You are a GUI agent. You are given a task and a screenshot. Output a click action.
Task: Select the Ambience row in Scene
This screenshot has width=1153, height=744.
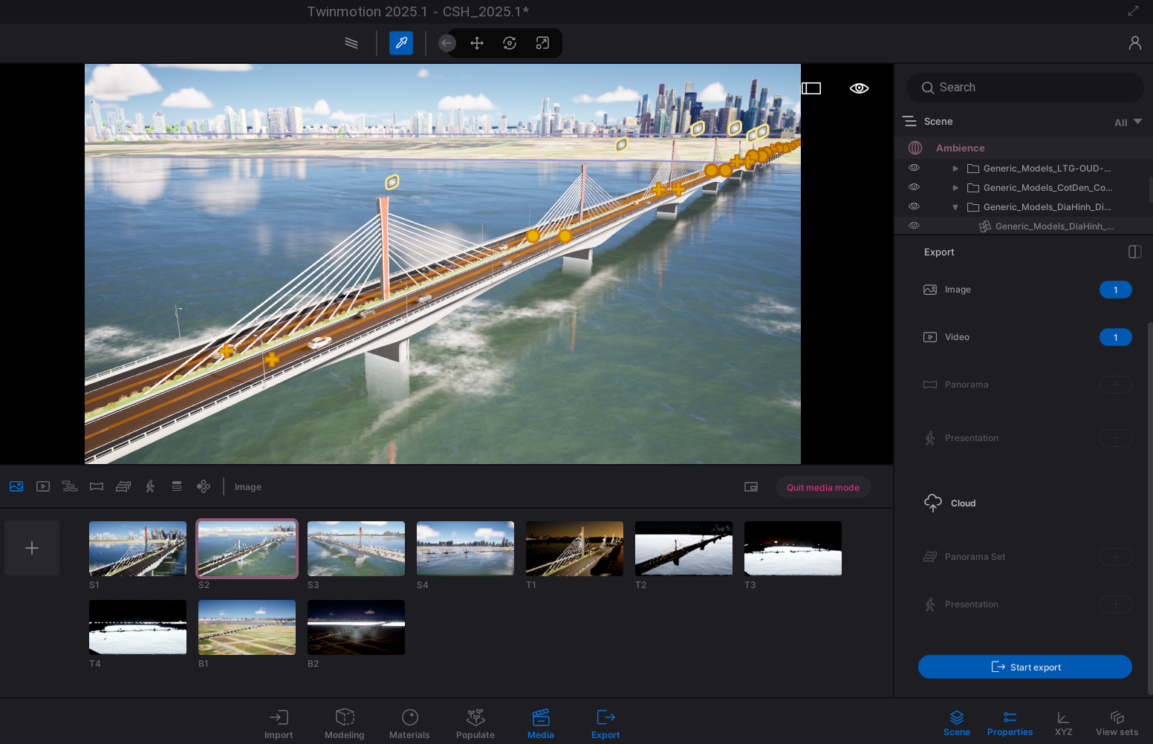pyautogui.click(x=1024, y=148)
